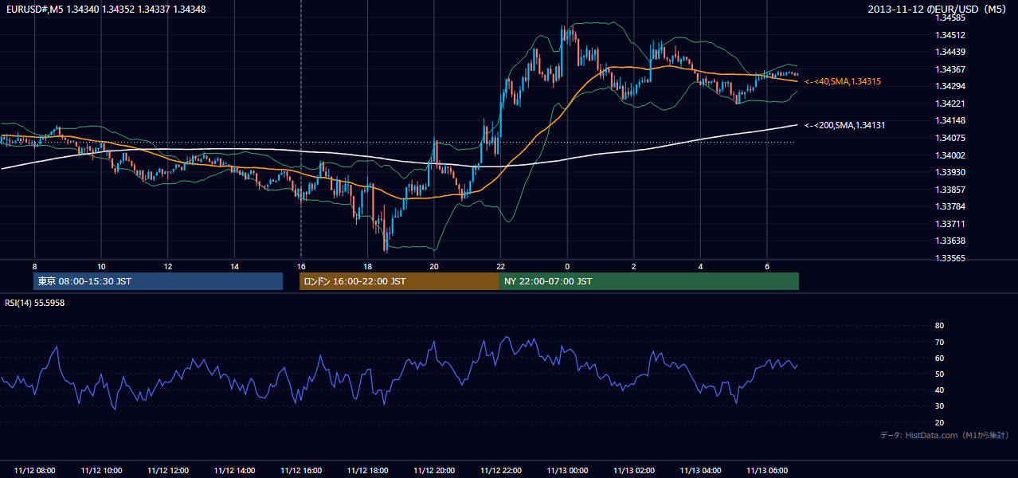
Task: Click price axis label 1.34367
Action: pos(950,69)
